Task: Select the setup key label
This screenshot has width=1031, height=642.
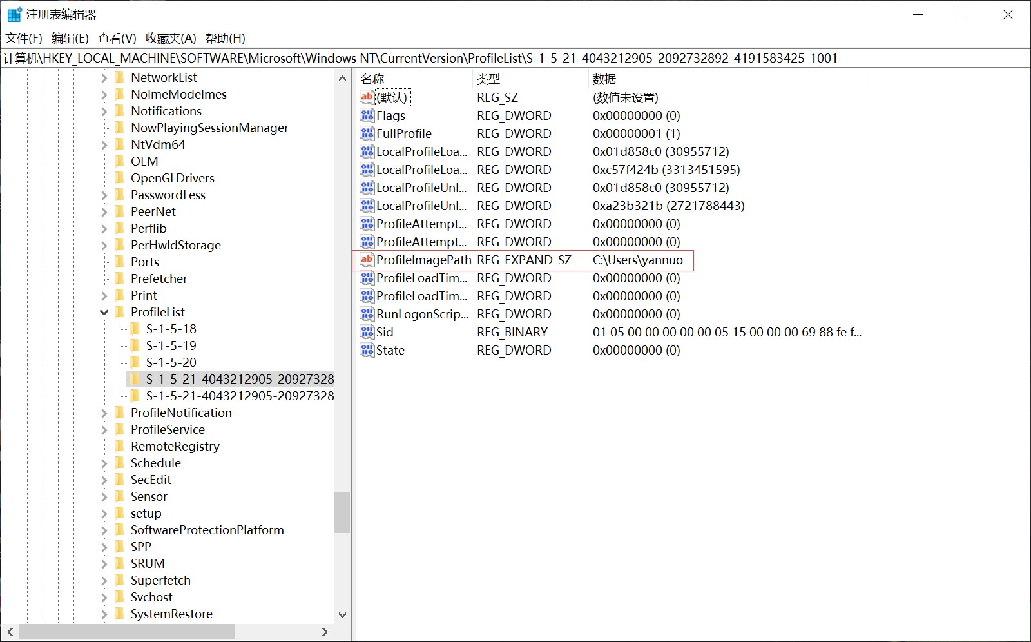Action: [146, 513]
